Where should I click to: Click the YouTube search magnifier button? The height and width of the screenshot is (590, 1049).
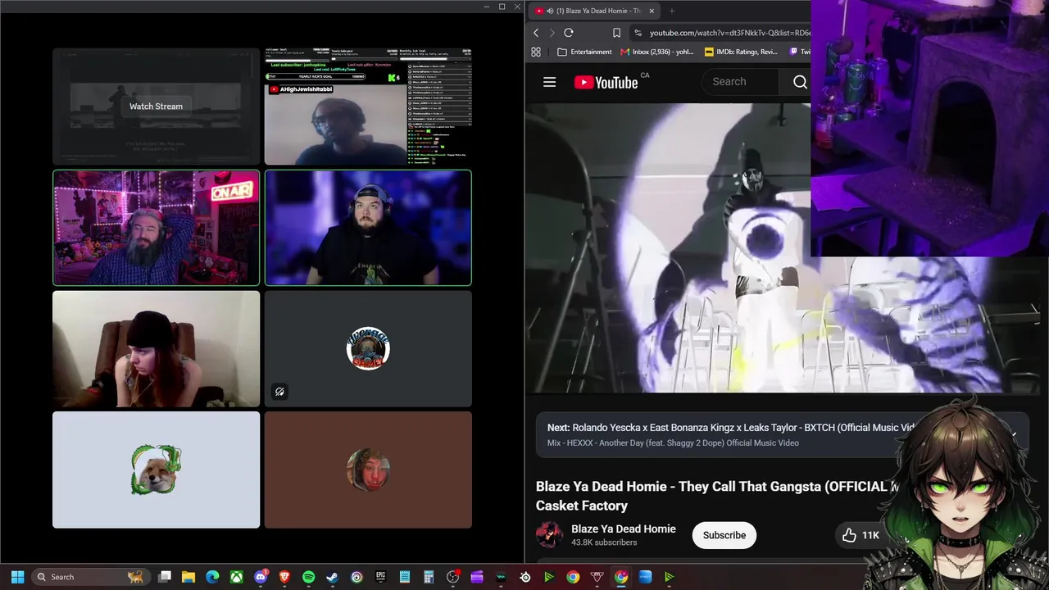800,82
